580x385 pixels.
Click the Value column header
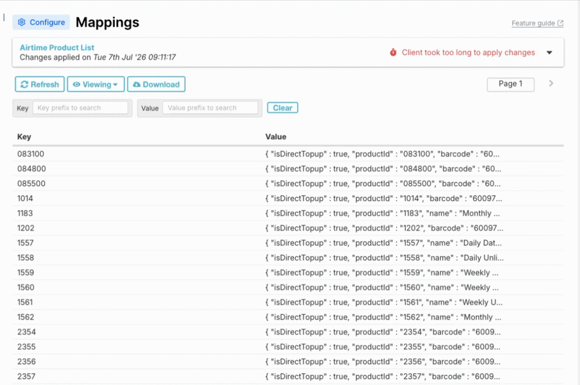click(x=276, y=137)
